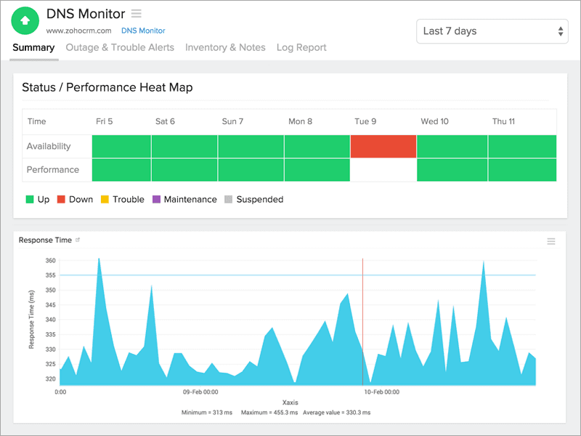Click the Maintenance legend purple swatch
The height and width of the screenshot is (436, 581).
pos(156,199)
